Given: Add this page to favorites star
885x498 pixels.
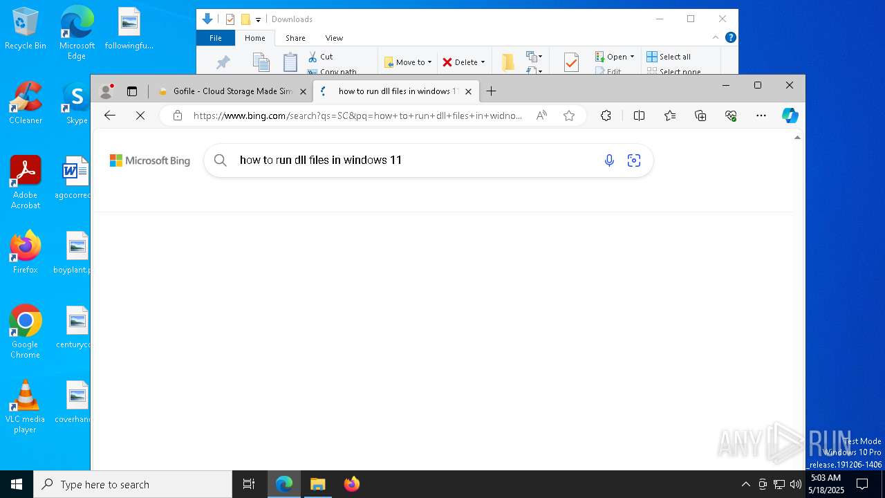Looking at the screenshot, I should click(569, 116).
